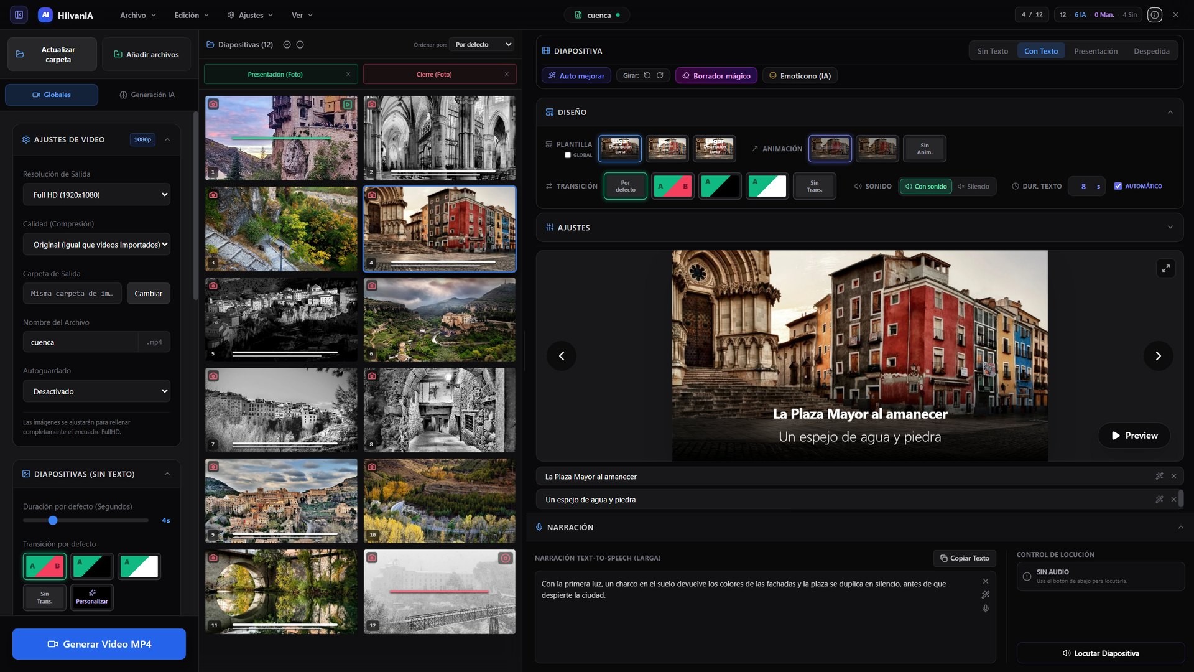Viewport: 1194px width, 672px height.
Task: Magic-edit the title text 'La Plaza Mayor al amanecer'
Action: [x=1159, y=476]
